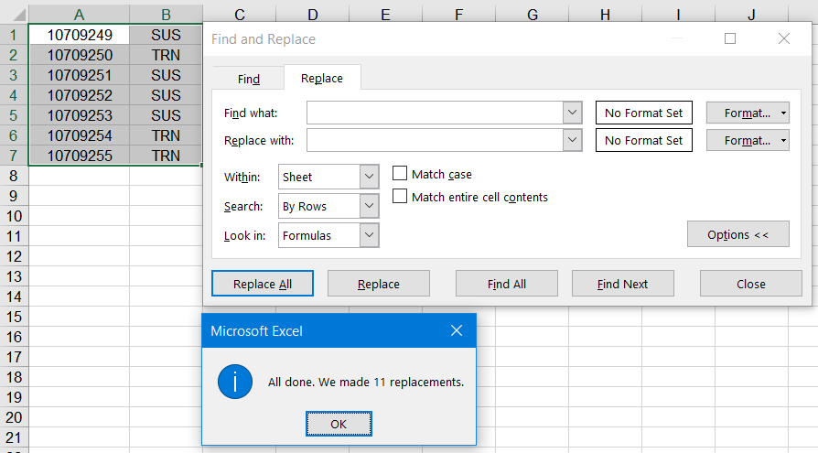Select column A header
Viewport: 818px width, 453px height.
(80, 15)
